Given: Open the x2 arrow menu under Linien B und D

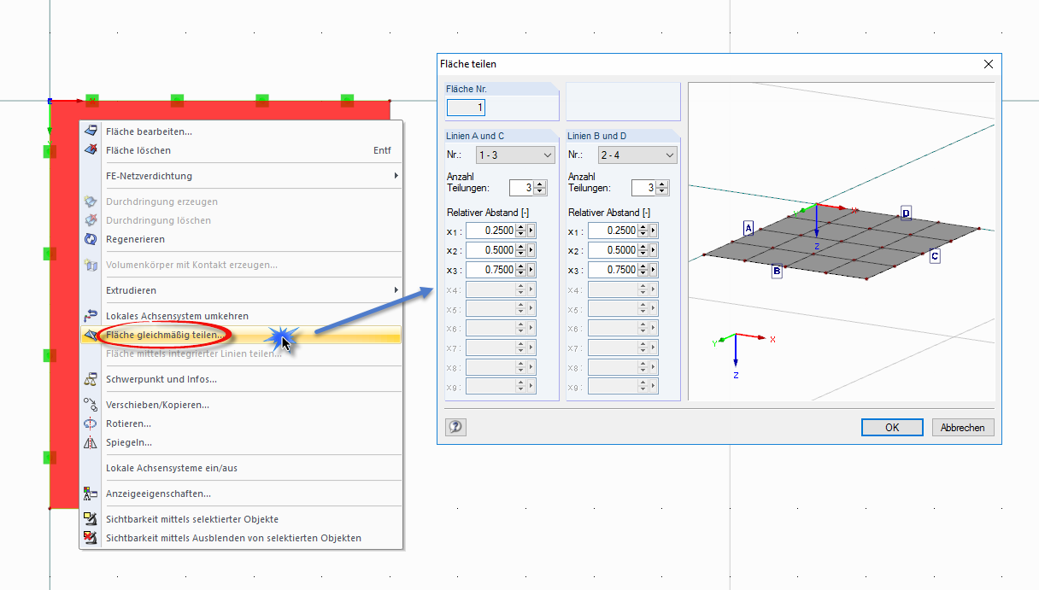Looking at the screenshot, I should tap(654, 250).
